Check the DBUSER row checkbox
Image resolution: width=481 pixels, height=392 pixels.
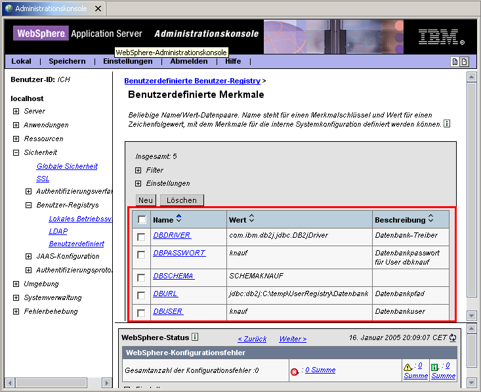pyautogui.click(x=141, y=313)
